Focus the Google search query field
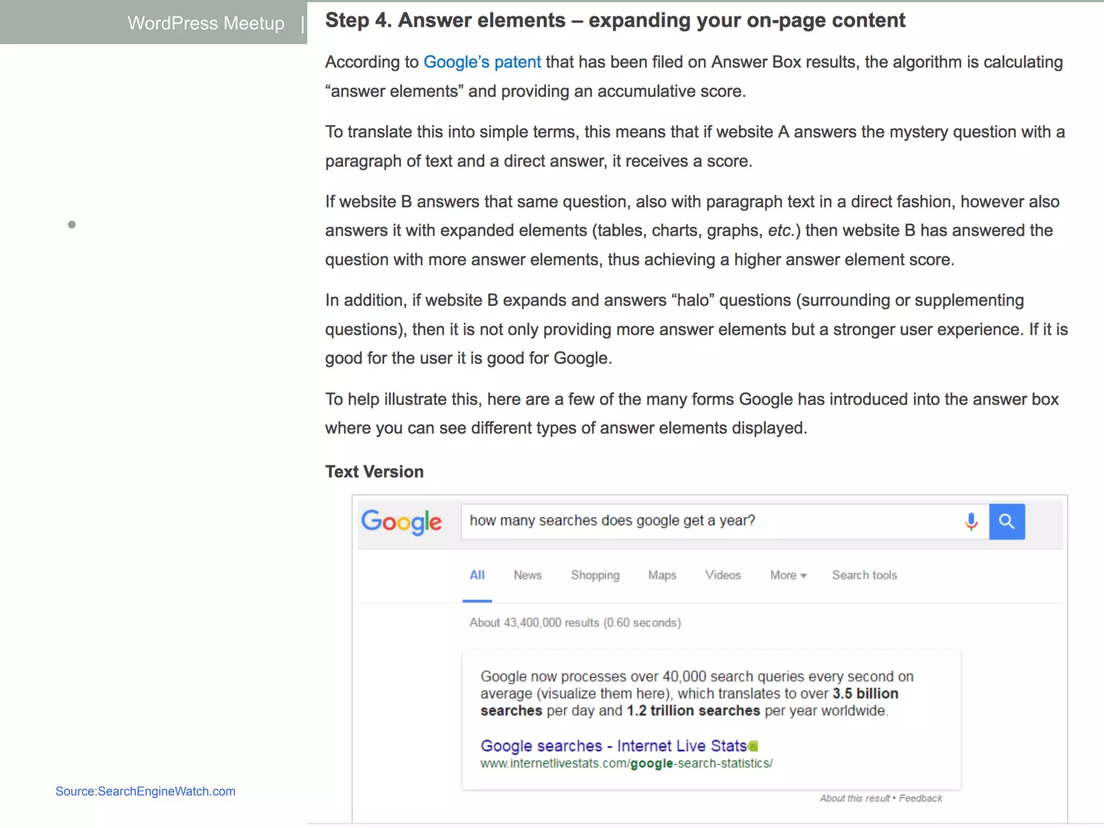This screenshot has height=828, width=1104. 712,521
